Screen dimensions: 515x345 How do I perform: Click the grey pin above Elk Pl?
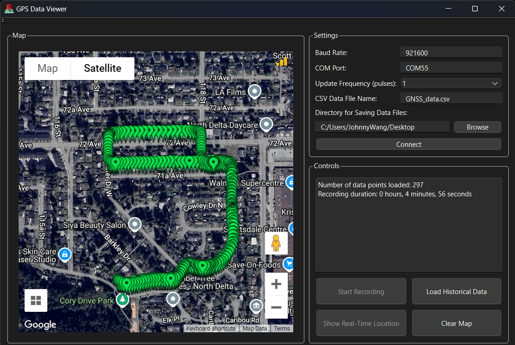point(173,299)
